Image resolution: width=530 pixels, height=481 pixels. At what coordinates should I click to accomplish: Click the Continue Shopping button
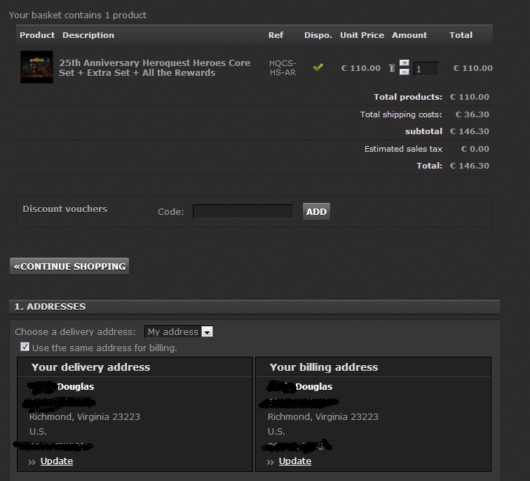point(69,266)
